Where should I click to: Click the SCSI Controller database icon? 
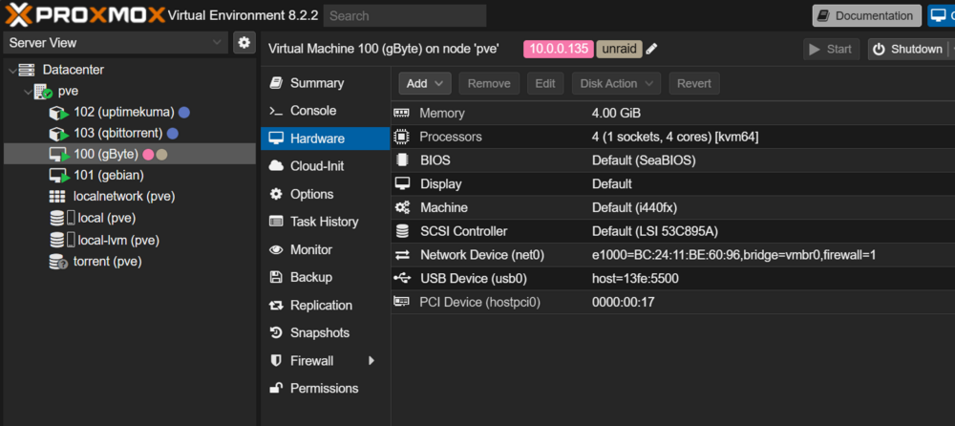pos(402,231)
